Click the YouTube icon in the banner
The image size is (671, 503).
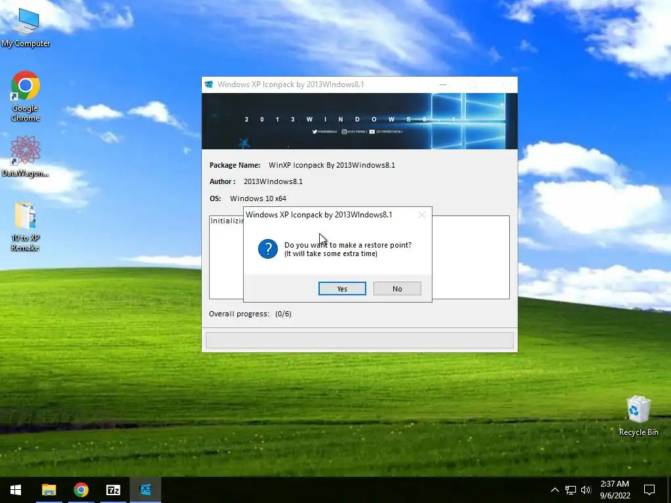372,132
